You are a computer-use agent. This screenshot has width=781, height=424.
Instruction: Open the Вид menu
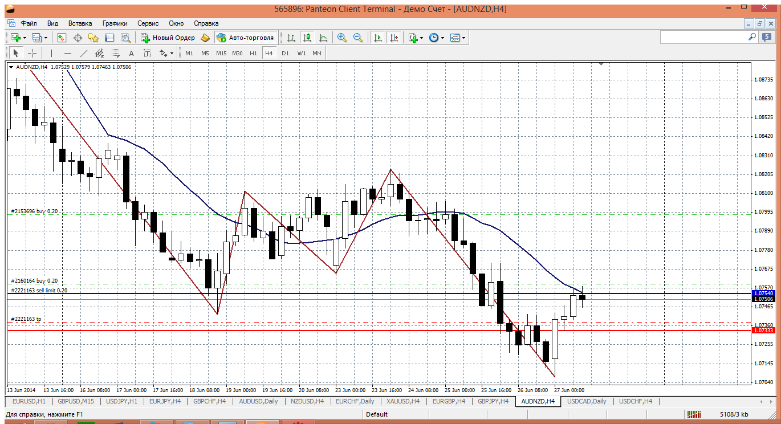click(52, 23)
